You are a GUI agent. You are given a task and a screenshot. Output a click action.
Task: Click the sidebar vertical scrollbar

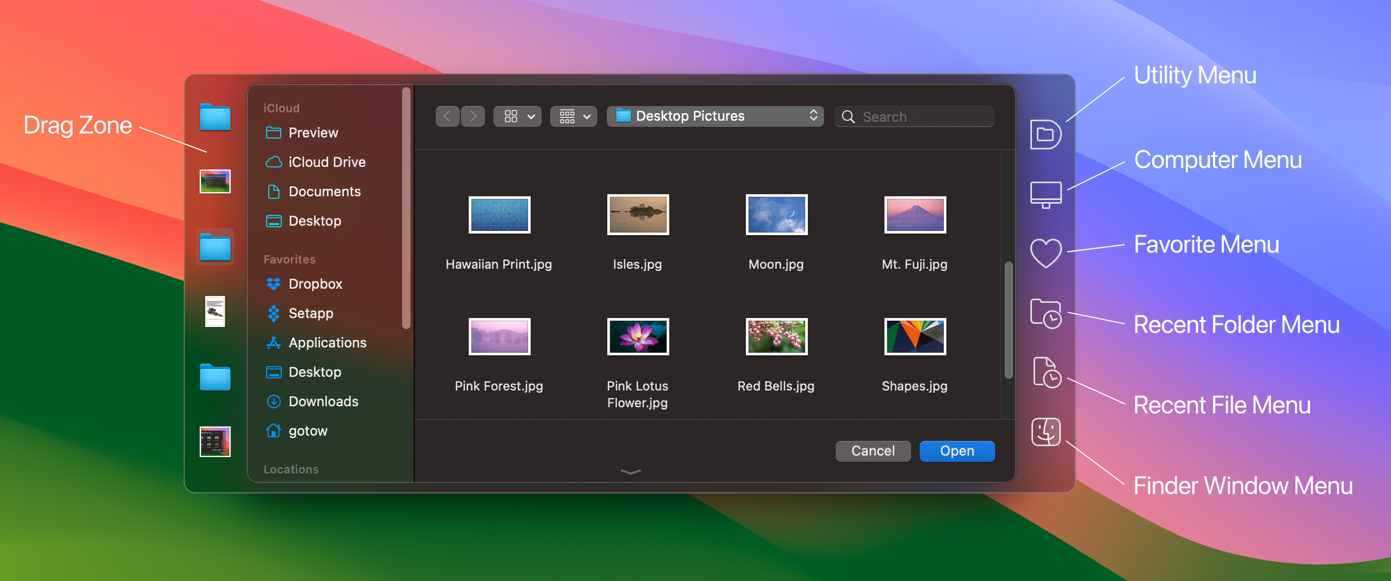click(x=406, y=208)
